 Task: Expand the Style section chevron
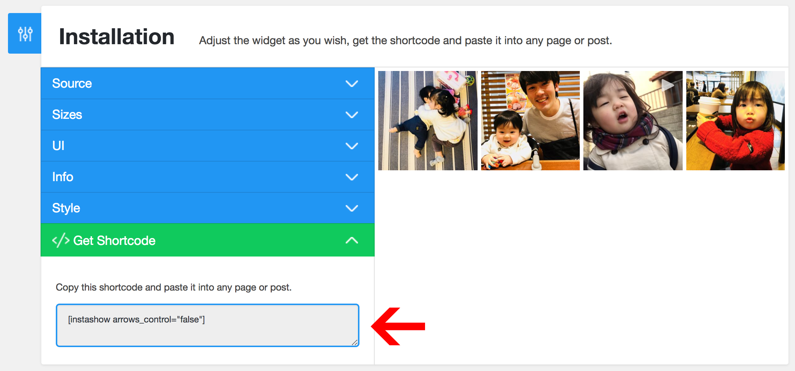coord(351,208)
